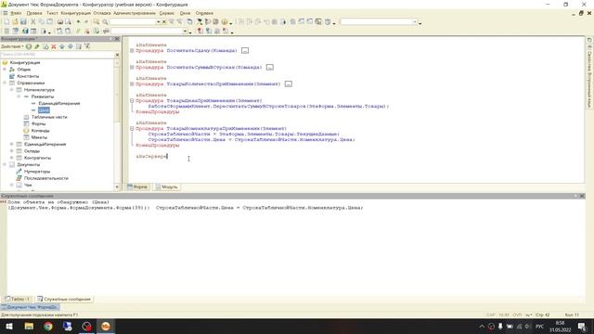Click the configuration tree search field
594x334 pixels.
(x=57, y=55)
